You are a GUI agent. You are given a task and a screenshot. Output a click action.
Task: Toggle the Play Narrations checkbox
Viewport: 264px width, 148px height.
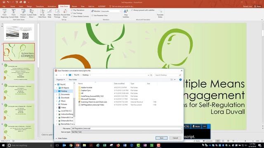pos(72,10)
